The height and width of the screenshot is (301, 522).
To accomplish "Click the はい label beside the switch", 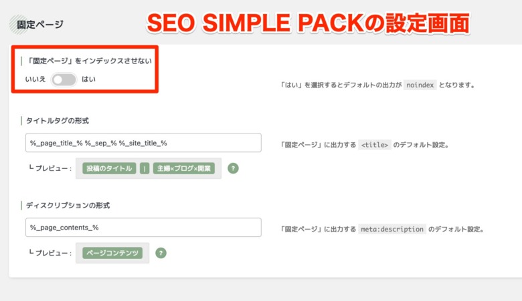I will tap(88, 79).
